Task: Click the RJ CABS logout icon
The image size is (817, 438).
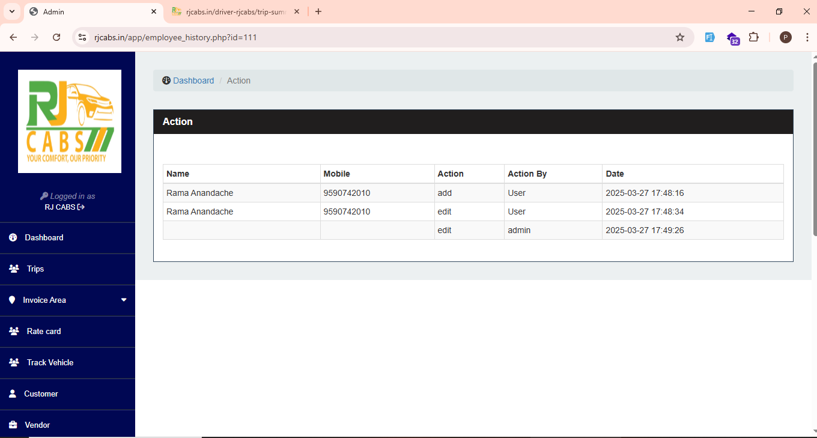Action: pyautogui.click(x=81, y=207)
